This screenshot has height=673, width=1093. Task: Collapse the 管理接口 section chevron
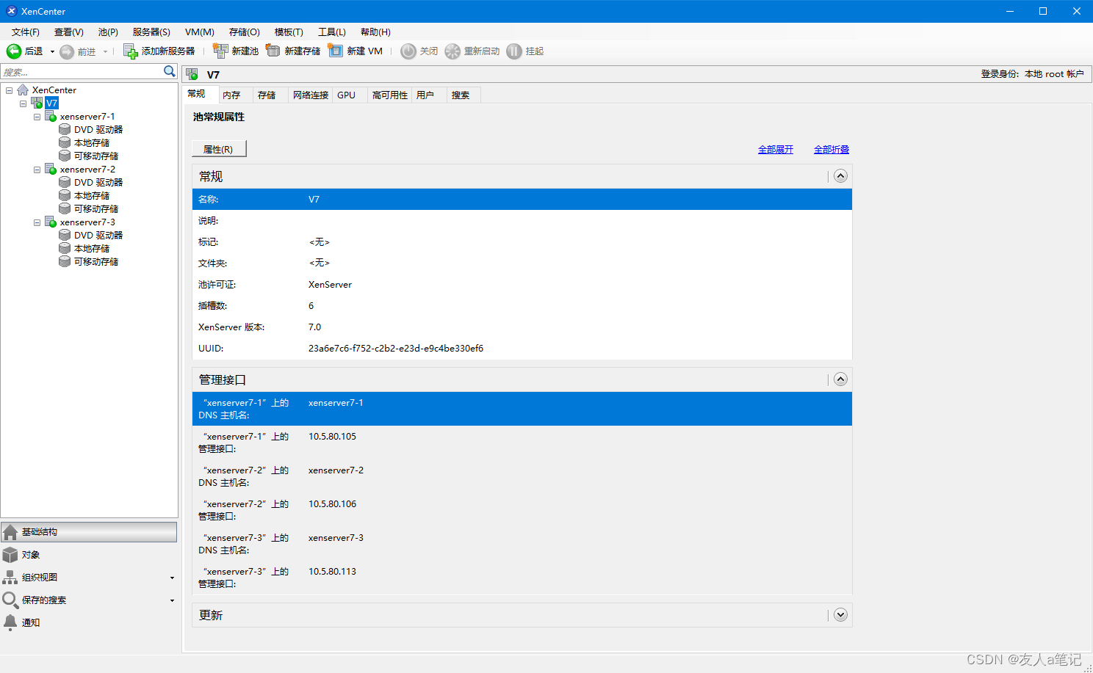[x=841, y=379]
